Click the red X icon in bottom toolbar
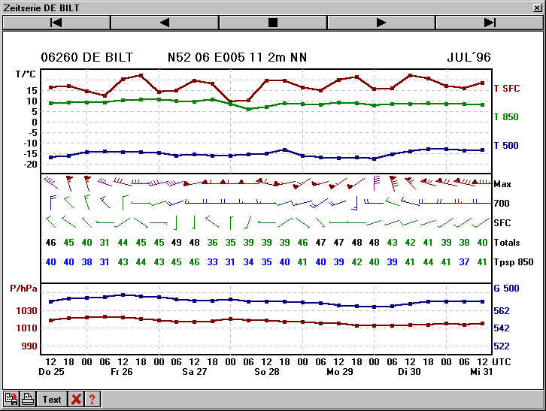546x411 pixels. pos(76,399)
